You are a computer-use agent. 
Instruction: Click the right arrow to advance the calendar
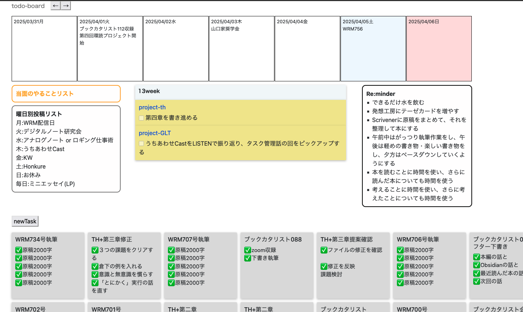click(x=65, y=5)
